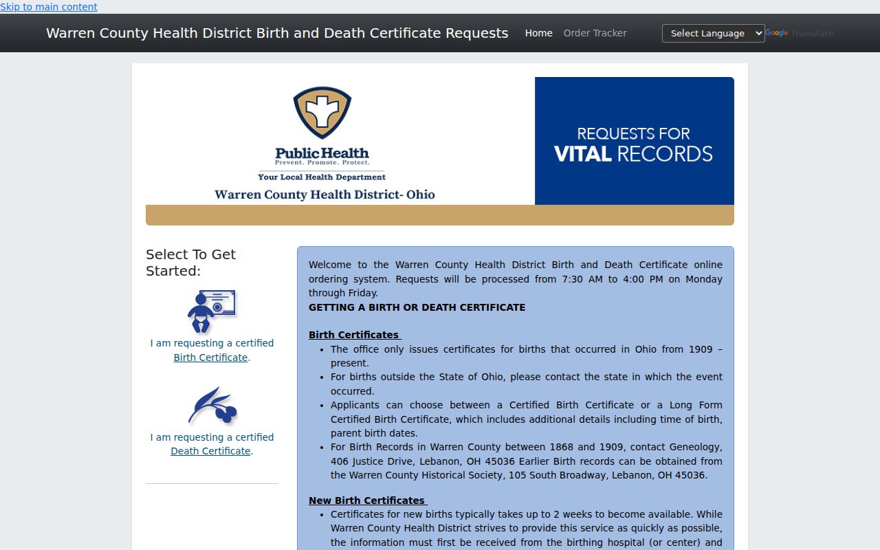Open the Order Tracker page
Screen dimensions: 880x550
595,33
